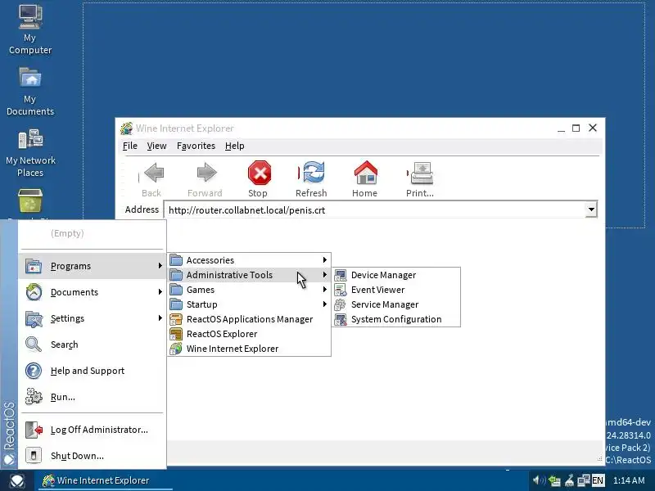Stop page loading with the red Stop icon
Viewport: 655px width, 491px height.
click(260, 173)
